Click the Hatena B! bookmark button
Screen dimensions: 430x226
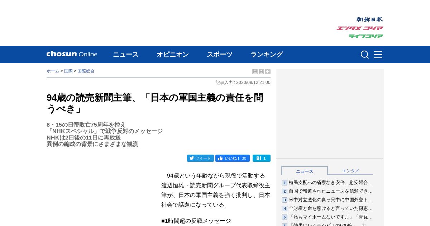(262, 158)
